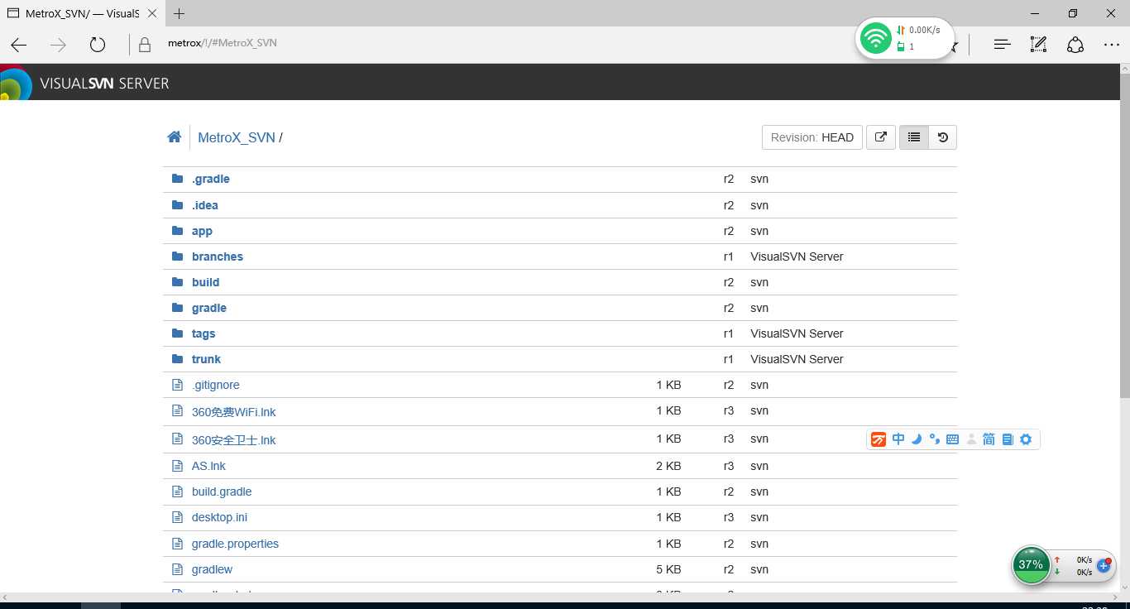Select the MetroX_SVN browser tab

click(x=83, y=13)
